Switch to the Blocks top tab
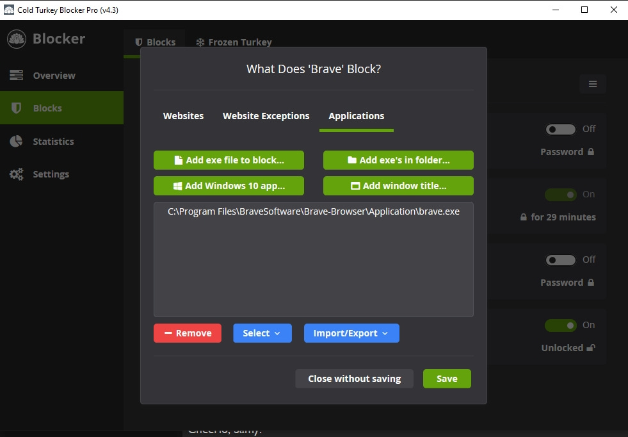The height and width of the screenshot is (437, 628). 156,42
